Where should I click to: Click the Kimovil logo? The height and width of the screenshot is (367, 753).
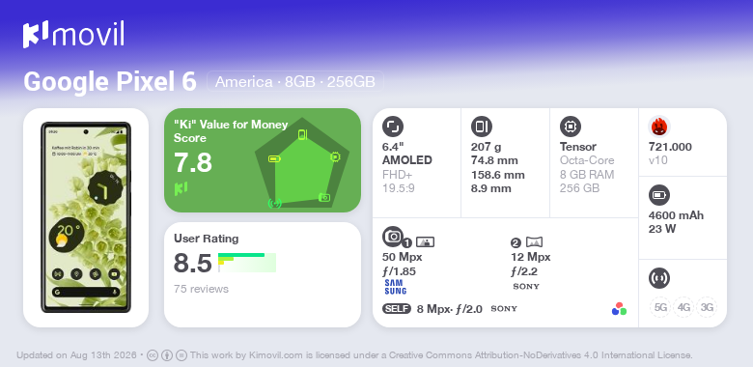pos(73,34)
